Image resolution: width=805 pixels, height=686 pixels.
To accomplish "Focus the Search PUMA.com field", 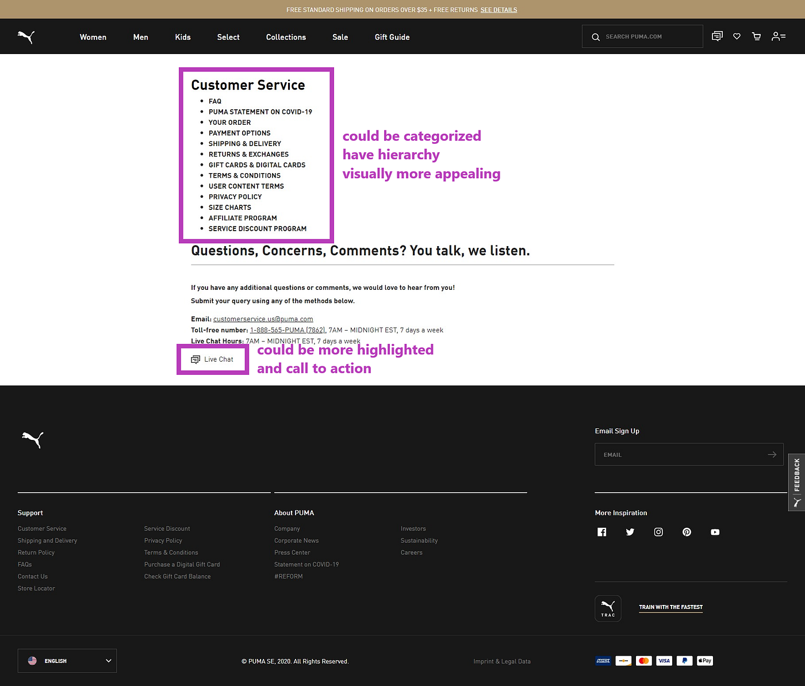I will click(x=642, y=36).
